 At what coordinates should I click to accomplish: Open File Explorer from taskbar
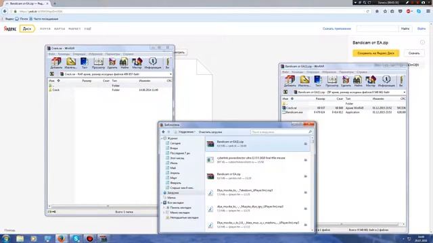[x=20, y=238]
